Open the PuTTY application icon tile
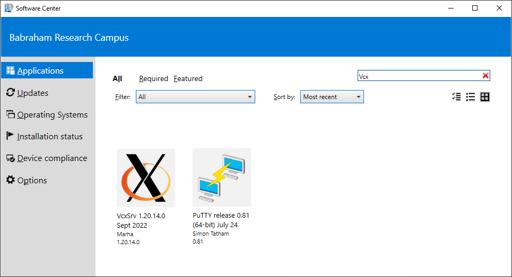Viewport: 512px width, 277px height. click(222, 177)
